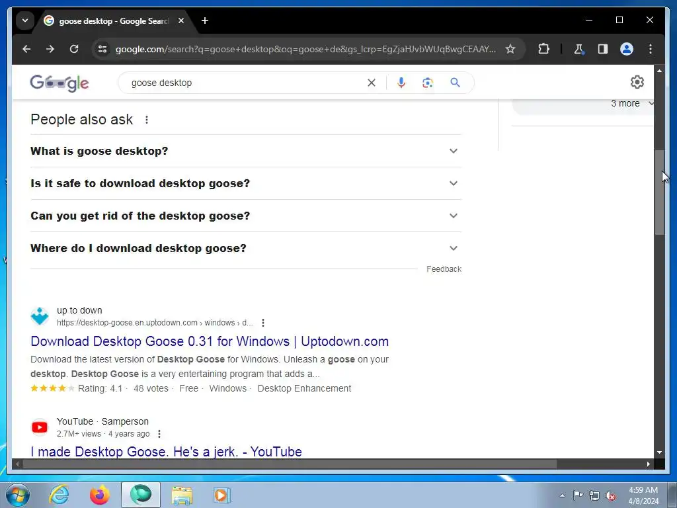Viewport: 677px width, 508px height.
Task: Open Windows Media Player from taskbar
Action: pyautogui.click(x=223, y=495)
